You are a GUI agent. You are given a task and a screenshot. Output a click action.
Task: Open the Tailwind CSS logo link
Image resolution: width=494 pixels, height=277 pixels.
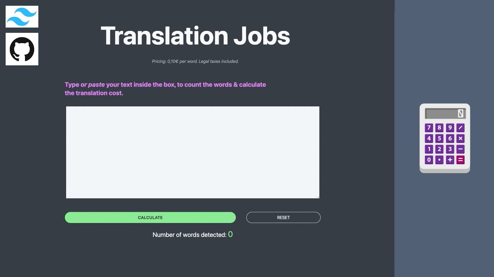coord(22,17)
